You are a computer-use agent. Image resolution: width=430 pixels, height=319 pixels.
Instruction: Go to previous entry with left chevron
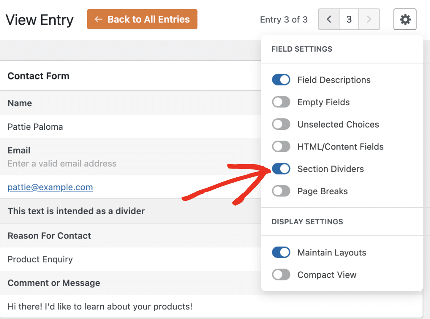pos(329,19)
